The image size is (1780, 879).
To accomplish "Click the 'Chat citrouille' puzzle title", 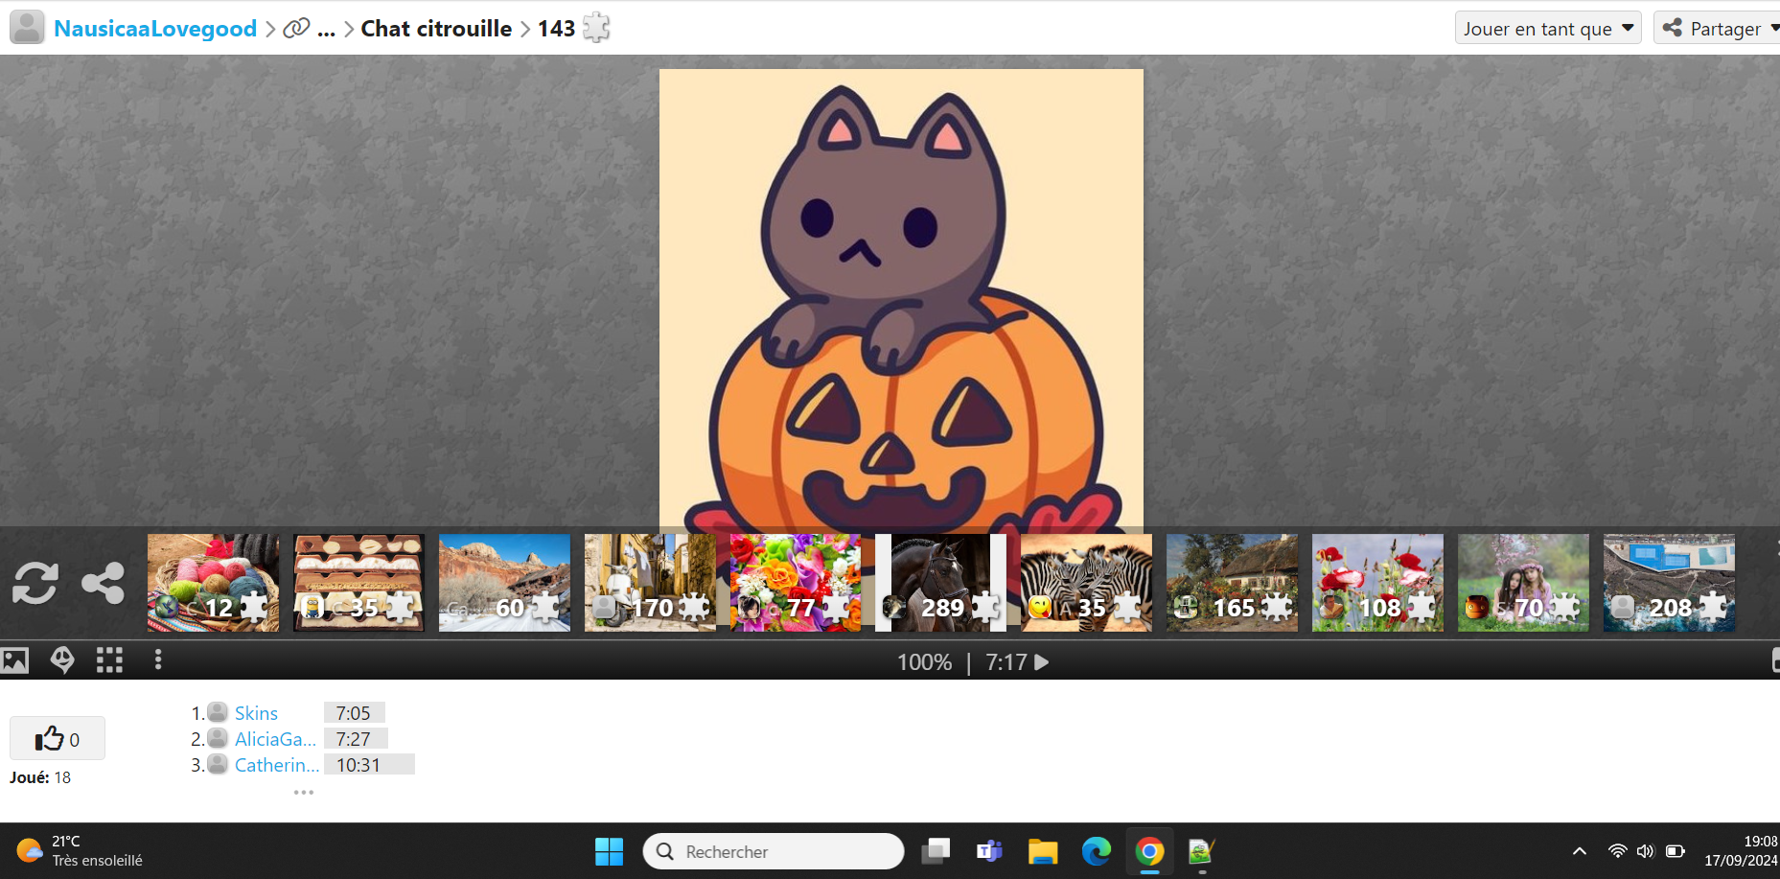I will coord(436,29).
